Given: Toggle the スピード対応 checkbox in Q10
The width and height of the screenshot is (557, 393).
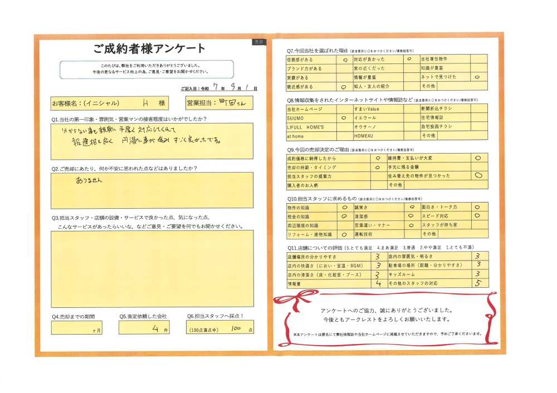Looking at the screenshot, I should (478, 216).
